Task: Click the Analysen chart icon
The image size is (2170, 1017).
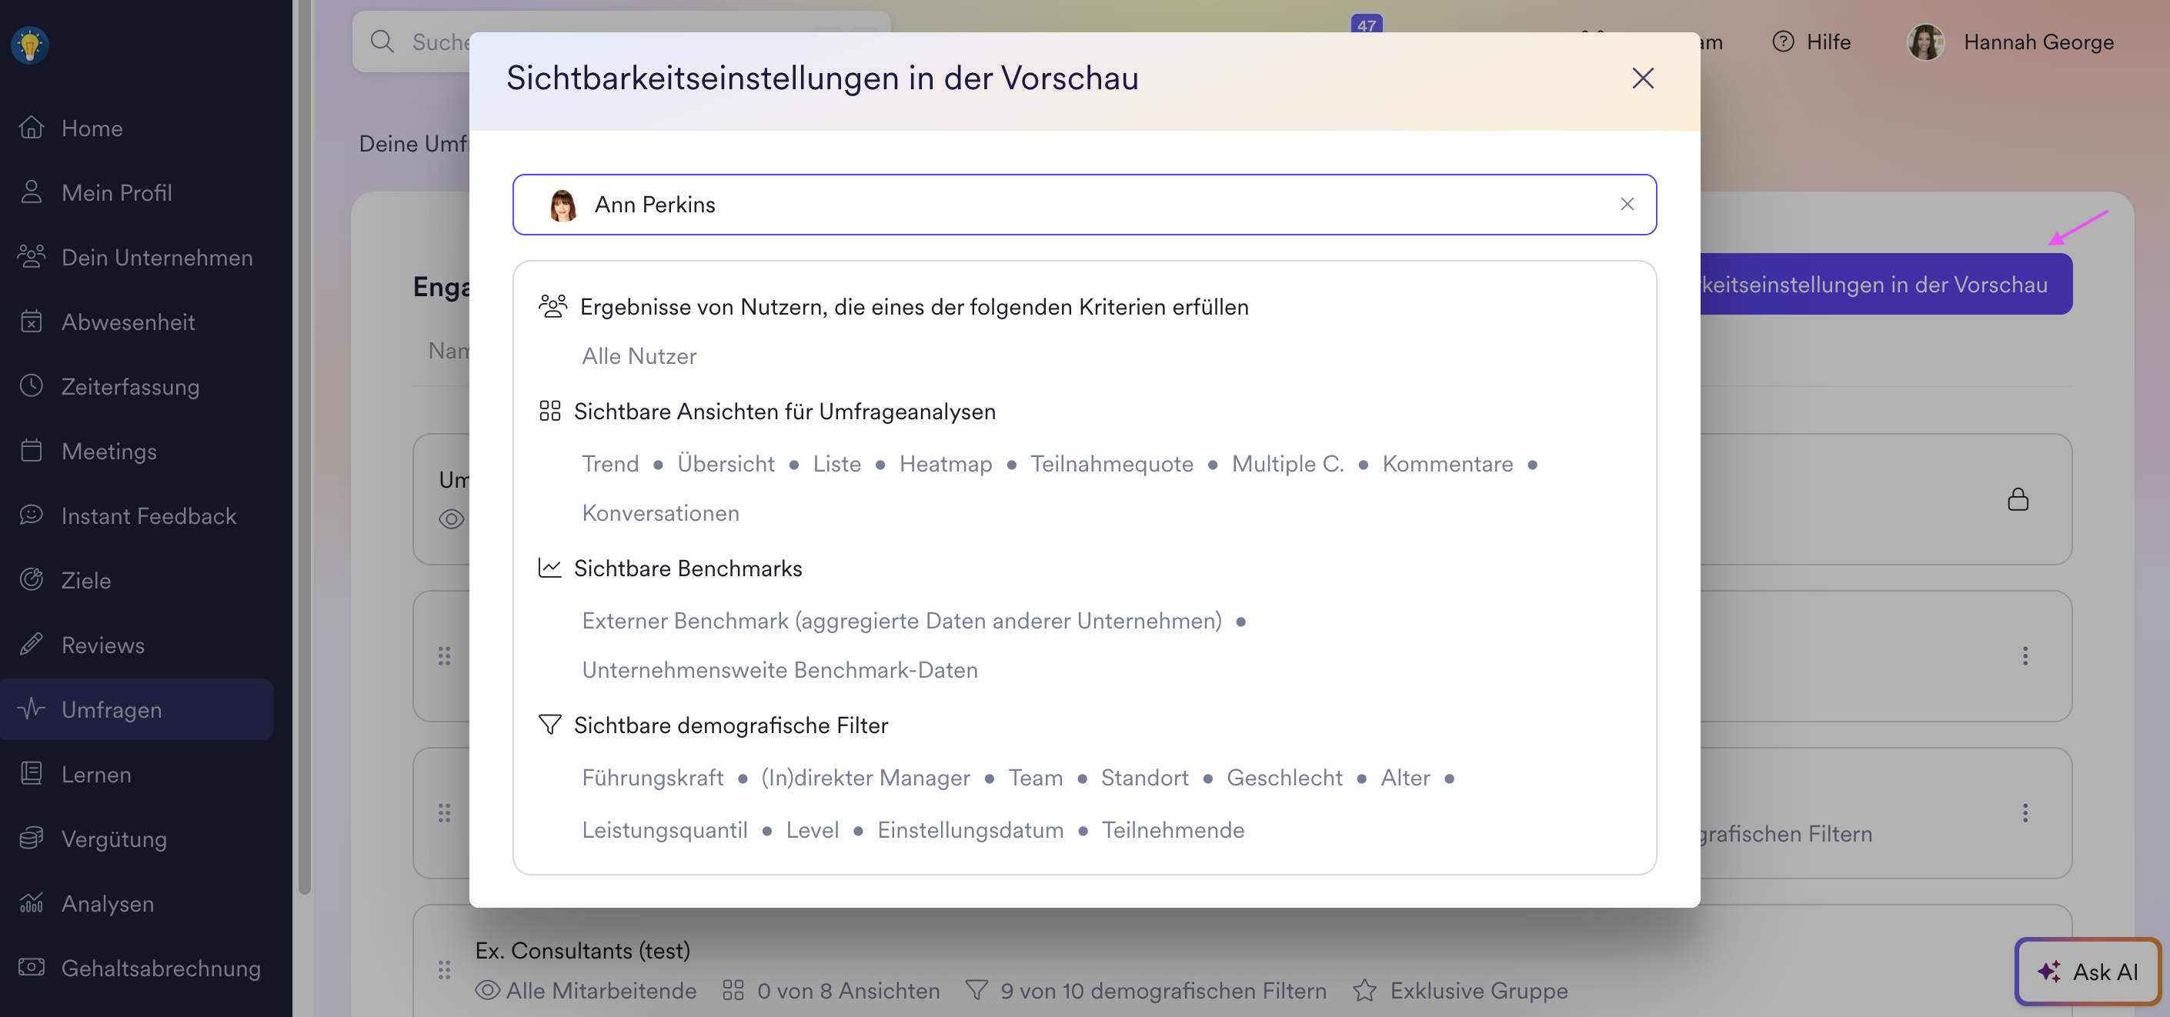Action: pyautogui.click(x=32, y=903)
